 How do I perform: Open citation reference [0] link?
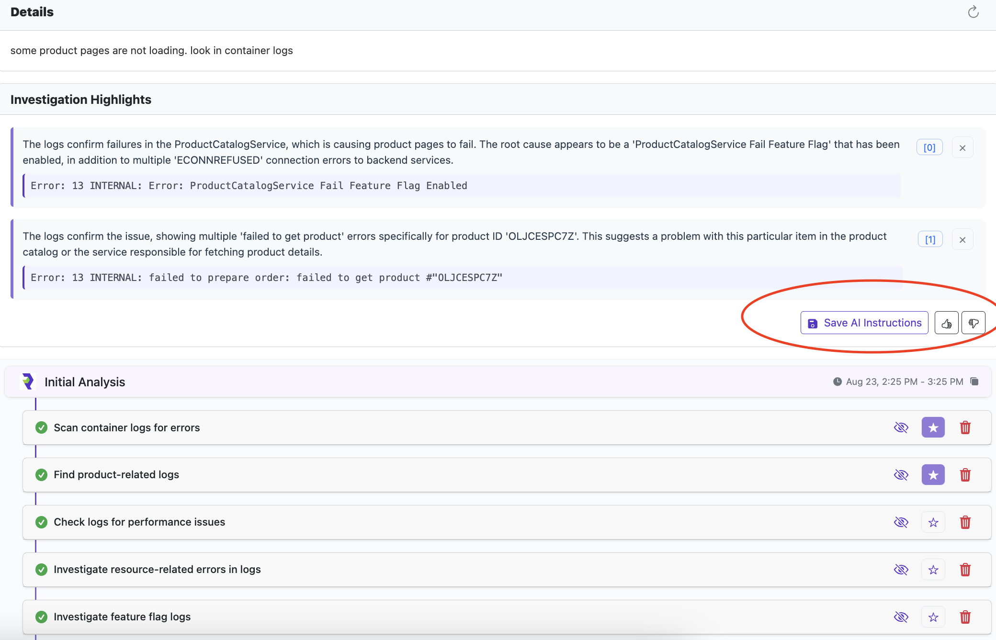[x=929, y=147]
